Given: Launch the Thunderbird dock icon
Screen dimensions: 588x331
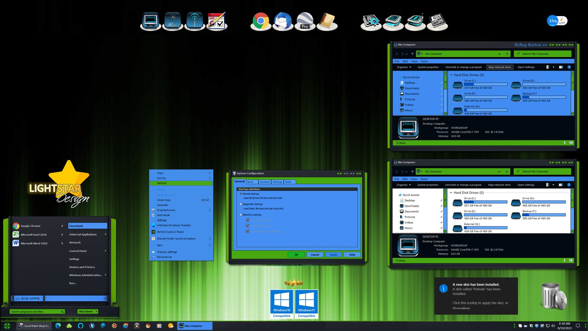Looking at the screenshot, I should tap(283, 21).
